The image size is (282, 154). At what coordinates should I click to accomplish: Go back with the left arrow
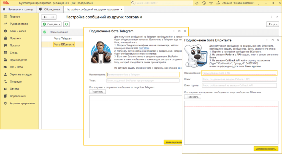coord(45,17)
